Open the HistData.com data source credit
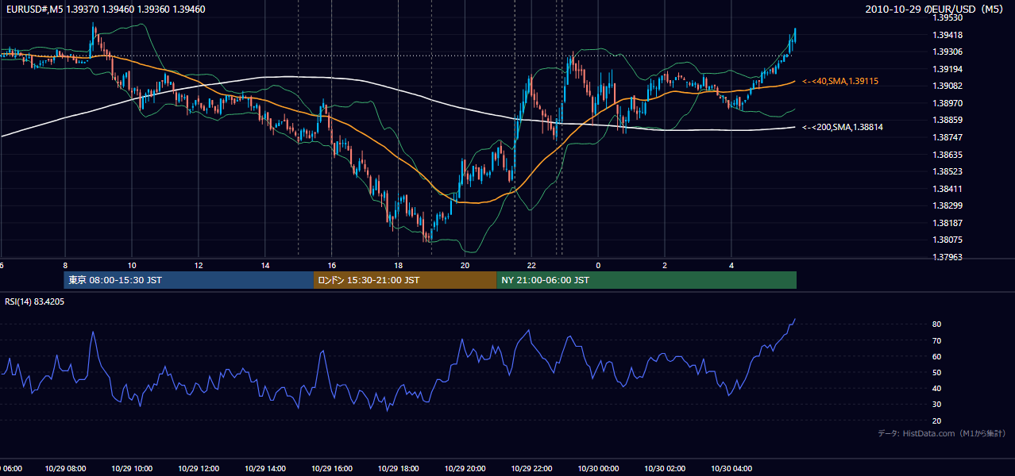The width and height of the screenshot is (1015, 476). click(941, 433)
